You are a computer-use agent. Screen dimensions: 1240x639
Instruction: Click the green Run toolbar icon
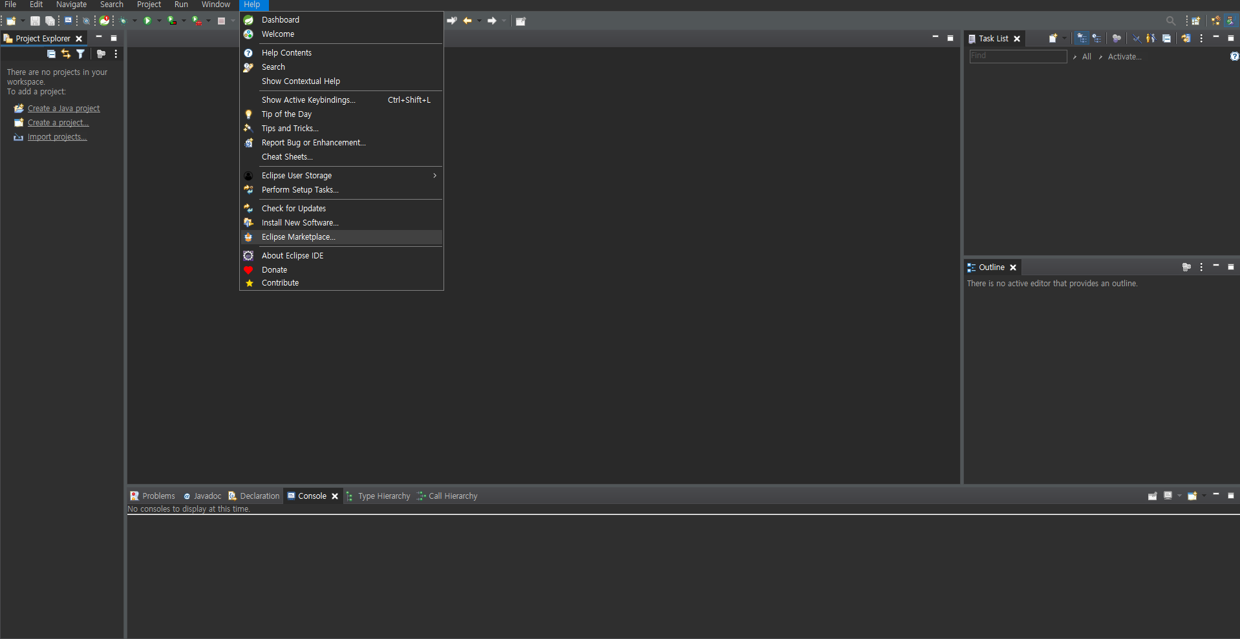(x=147, y=21)
